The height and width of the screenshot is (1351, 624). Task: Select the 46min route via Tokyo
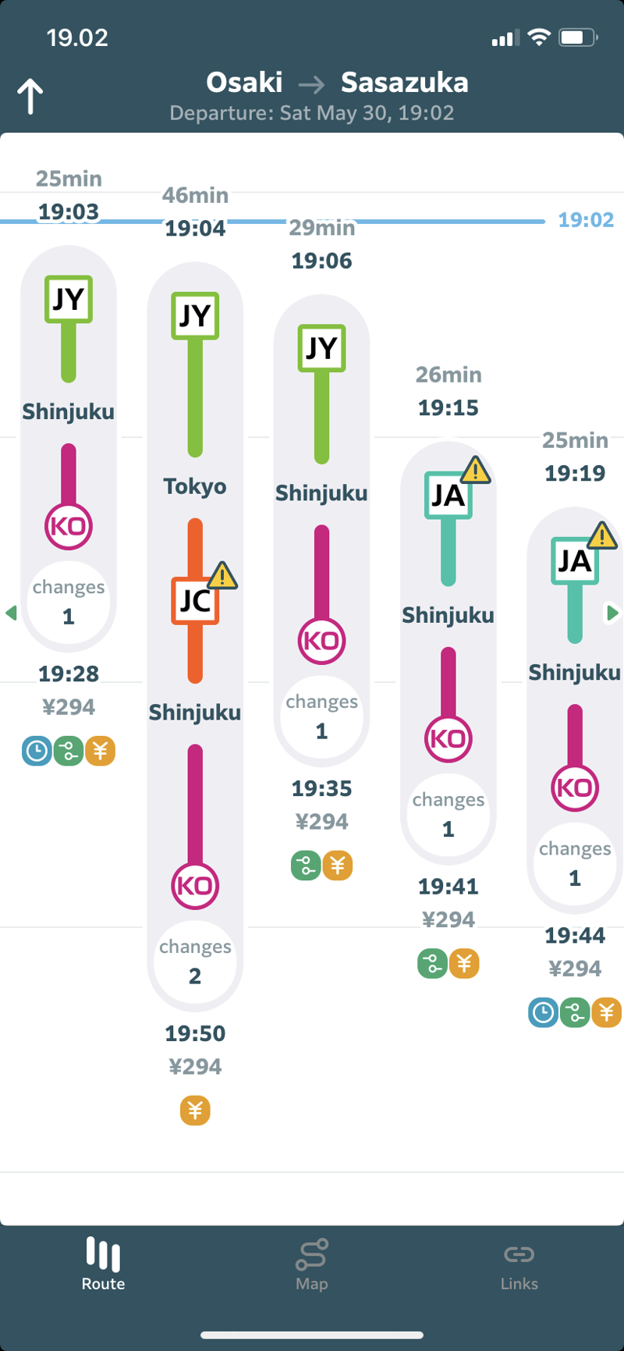tap(195, 211)
